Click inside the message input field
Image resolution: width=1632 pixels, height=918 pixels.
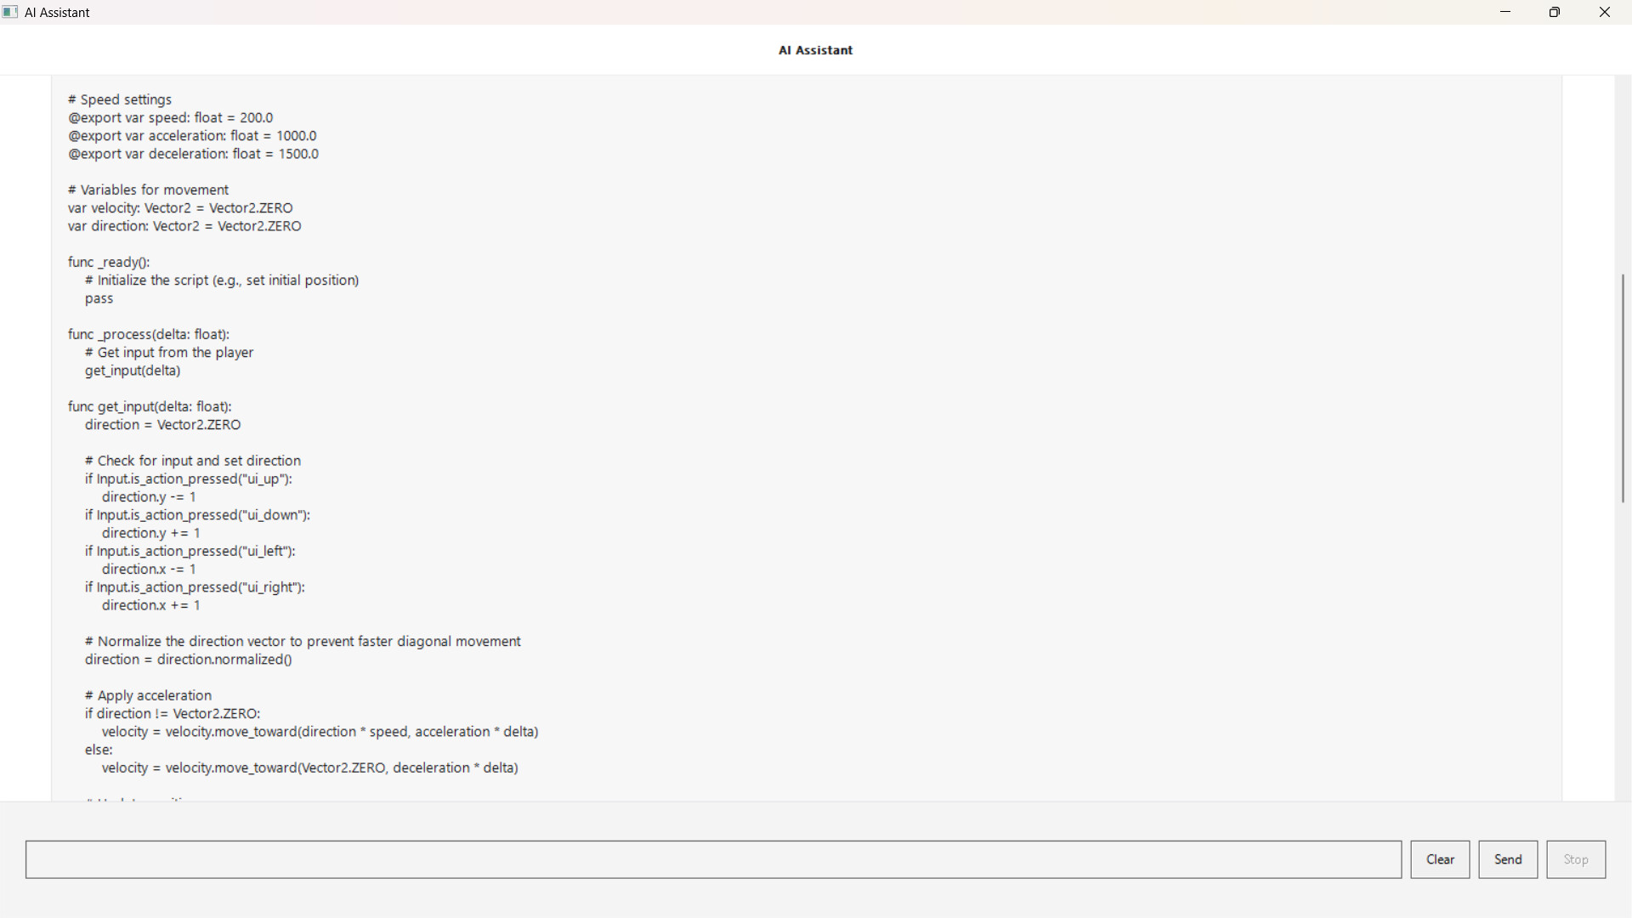click(x=714, y=859)
